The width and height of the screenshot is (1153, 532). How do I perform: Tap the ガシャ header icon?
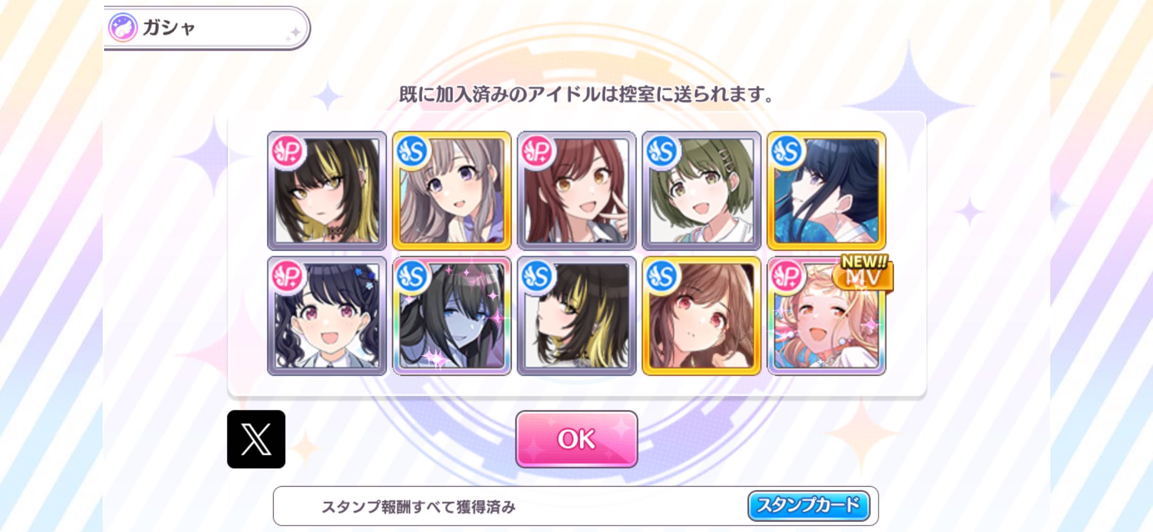[x=123, y=27]
